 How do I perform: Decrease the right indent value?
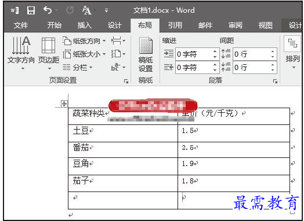point(215,70)
